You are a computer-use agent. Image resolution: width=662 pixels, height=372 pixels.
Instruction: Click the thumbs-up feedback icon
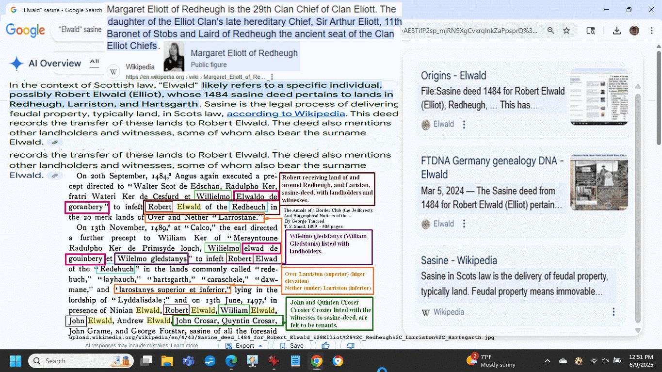pos(325,345)
